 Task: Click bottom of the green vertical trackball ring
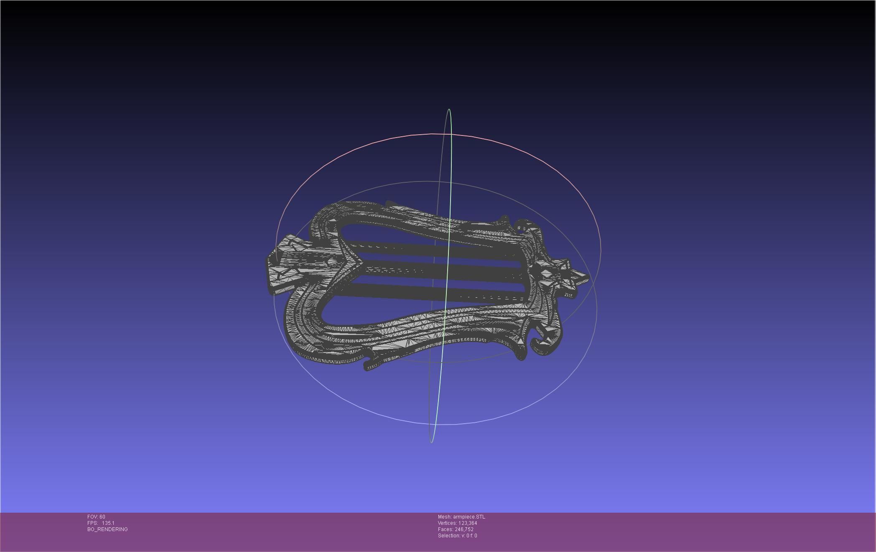coord(432,442)
